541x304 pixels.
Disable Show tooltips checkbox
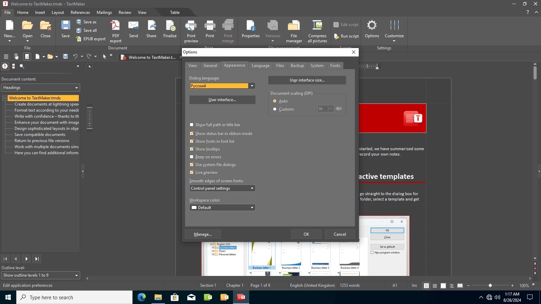click(192, 149)
